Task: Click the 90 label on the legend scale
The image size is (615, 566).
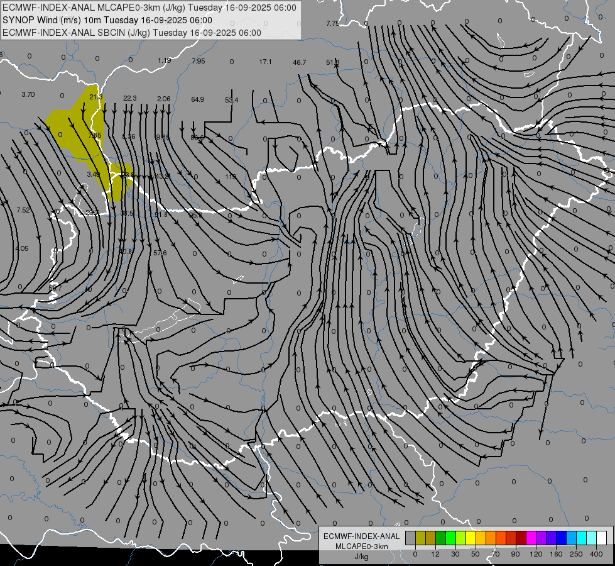Action: 515,554
